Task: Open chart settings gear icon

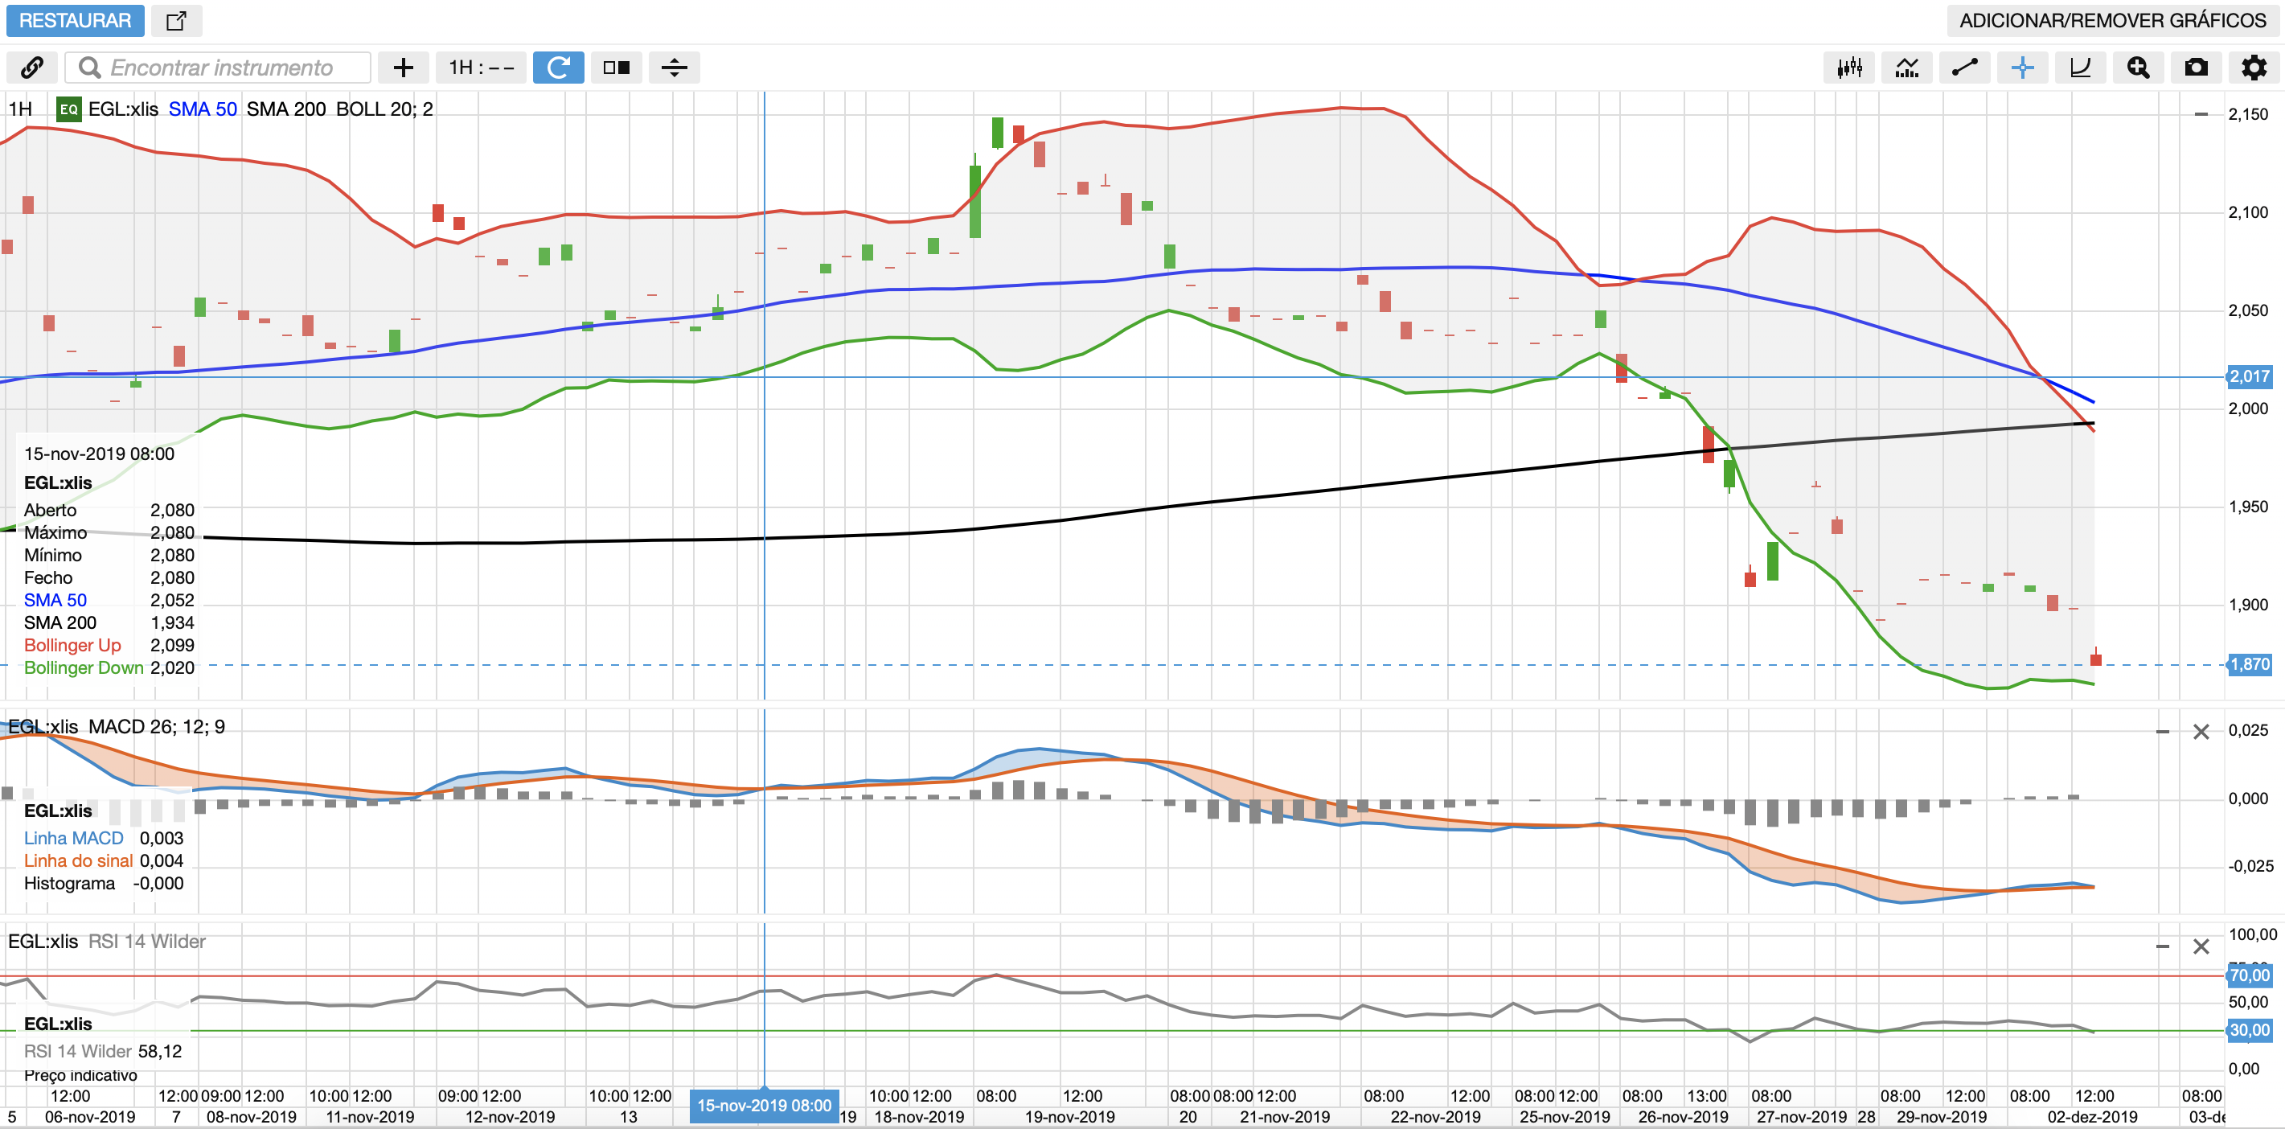Action: 2254,68
